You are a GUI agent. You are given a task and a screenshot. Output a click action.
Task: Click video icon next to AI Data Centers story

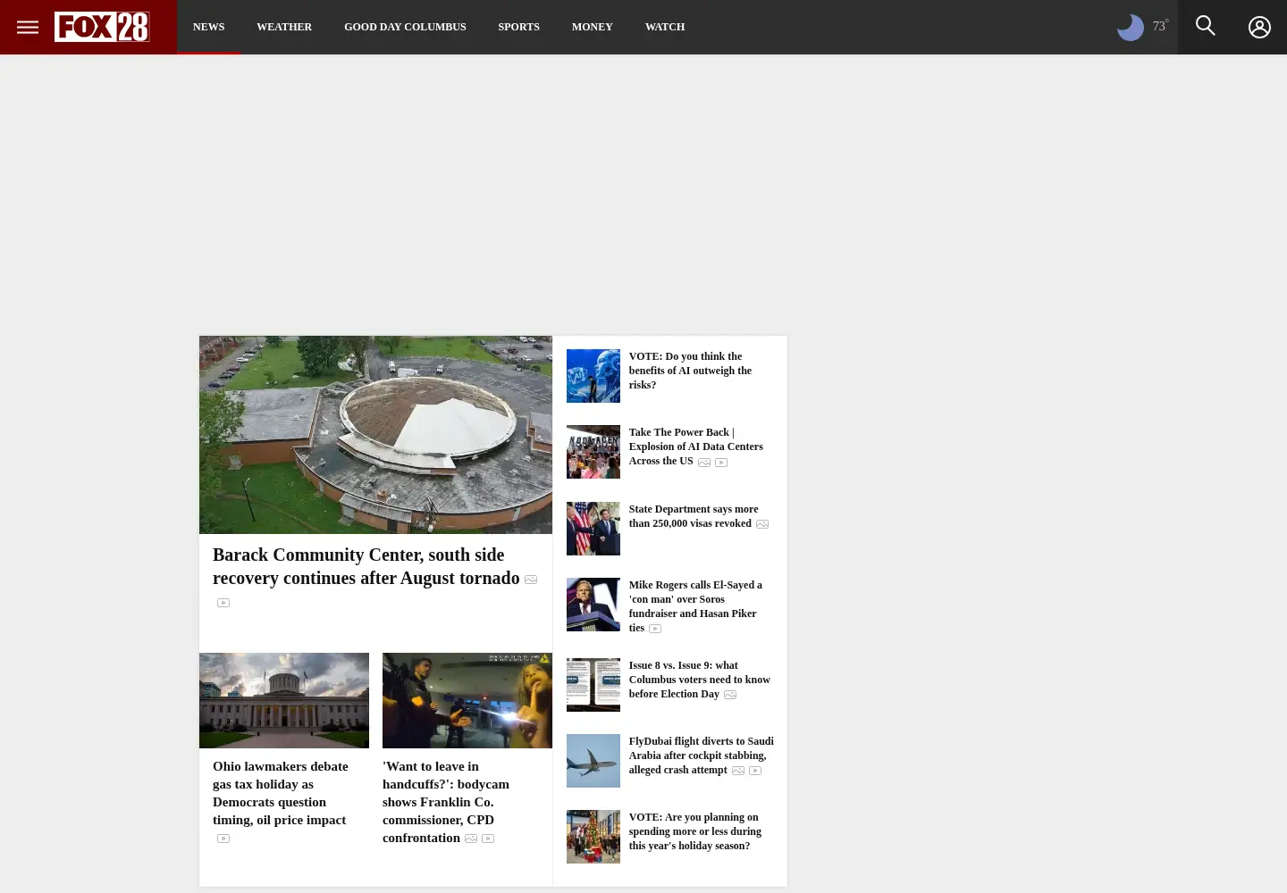[x=721, y=463]
